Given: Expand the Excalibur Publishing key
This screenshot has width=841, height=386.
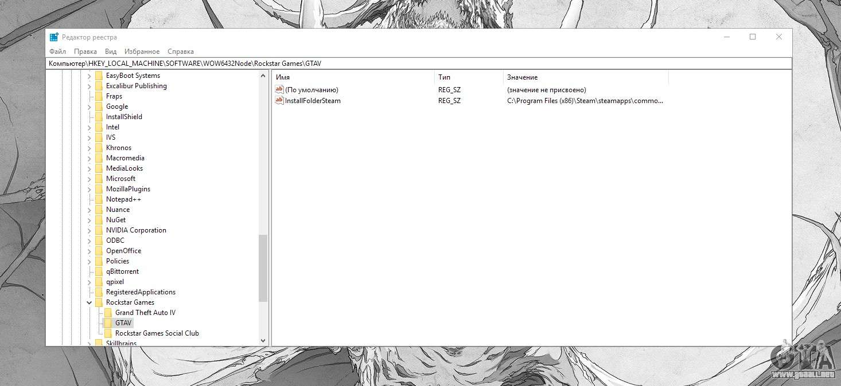Looking at the screenshot, I should (x=89, y=86).
